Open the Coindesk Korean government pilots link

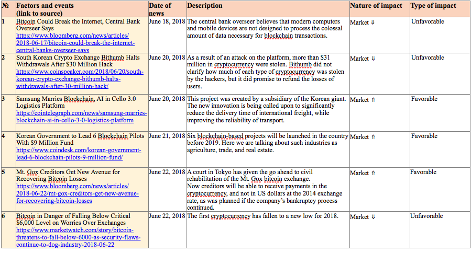79,154
